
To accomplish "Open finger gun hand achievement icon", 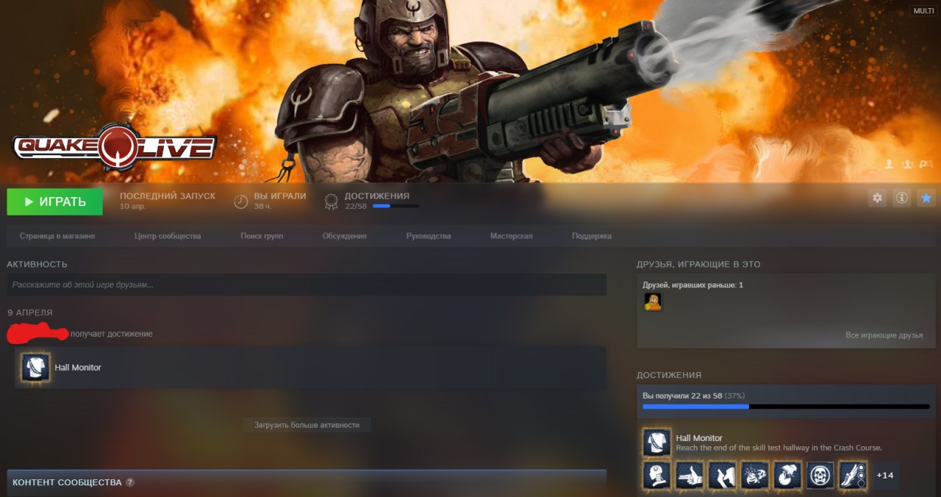I will pos(689,475).
